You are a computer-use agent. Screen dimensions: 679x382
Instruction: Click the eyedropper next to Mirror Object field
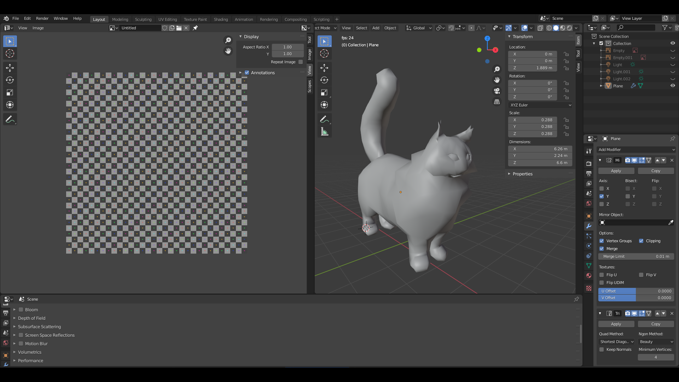671,222
